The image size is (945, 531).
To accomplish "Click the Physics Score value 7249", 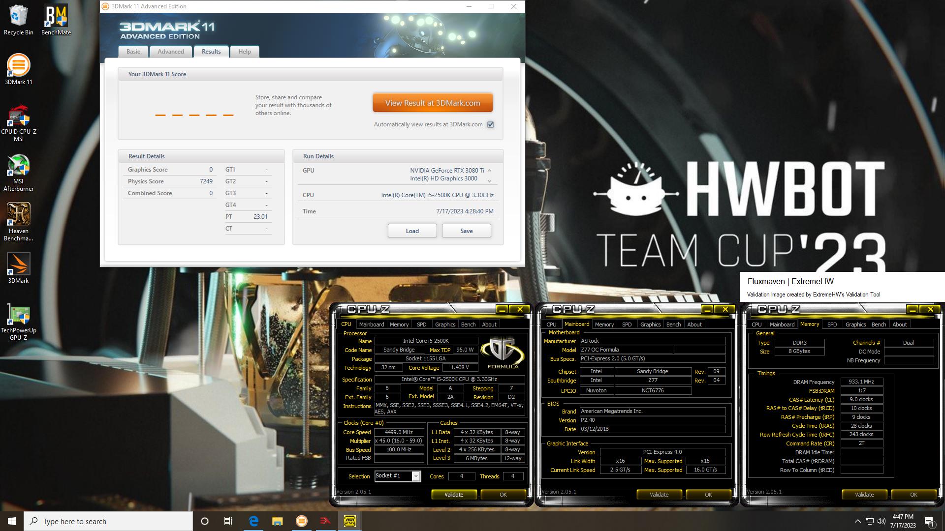I will 206,181.
